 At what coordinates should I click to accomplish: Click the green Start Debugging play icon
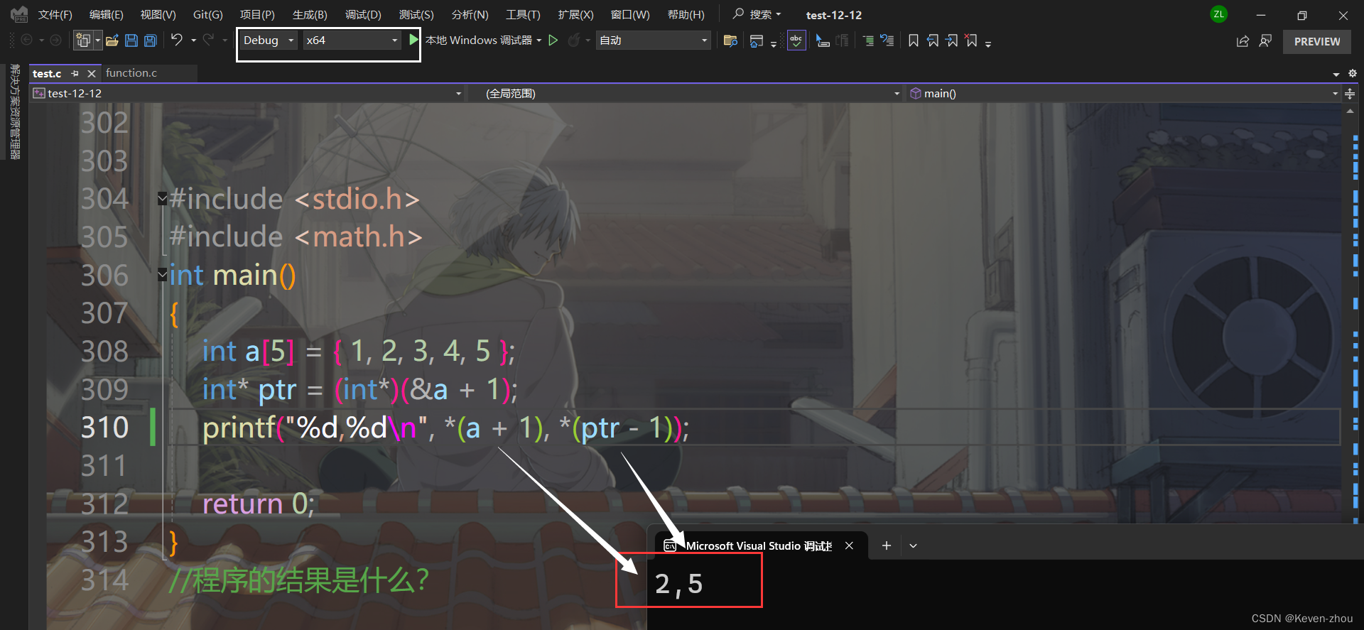pyautogui.click(x=413, y=40)
